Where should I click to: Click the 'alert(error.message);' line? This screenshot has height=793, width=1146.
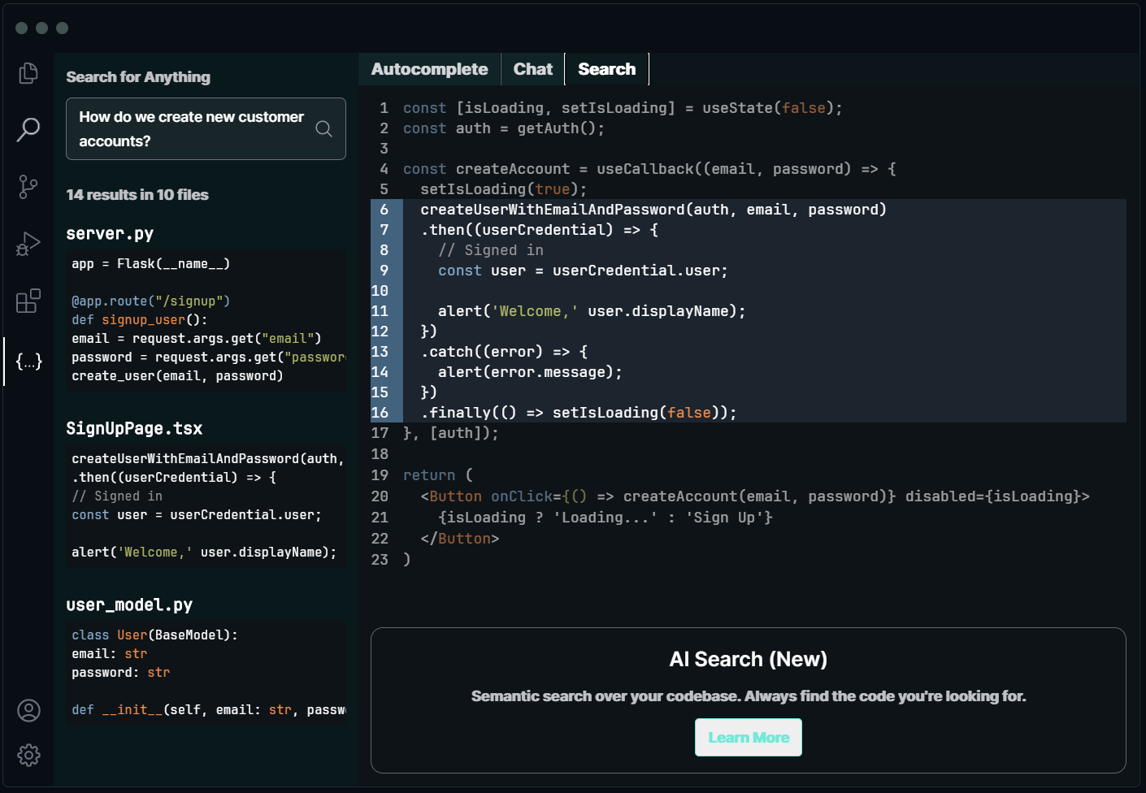(530, 372)
